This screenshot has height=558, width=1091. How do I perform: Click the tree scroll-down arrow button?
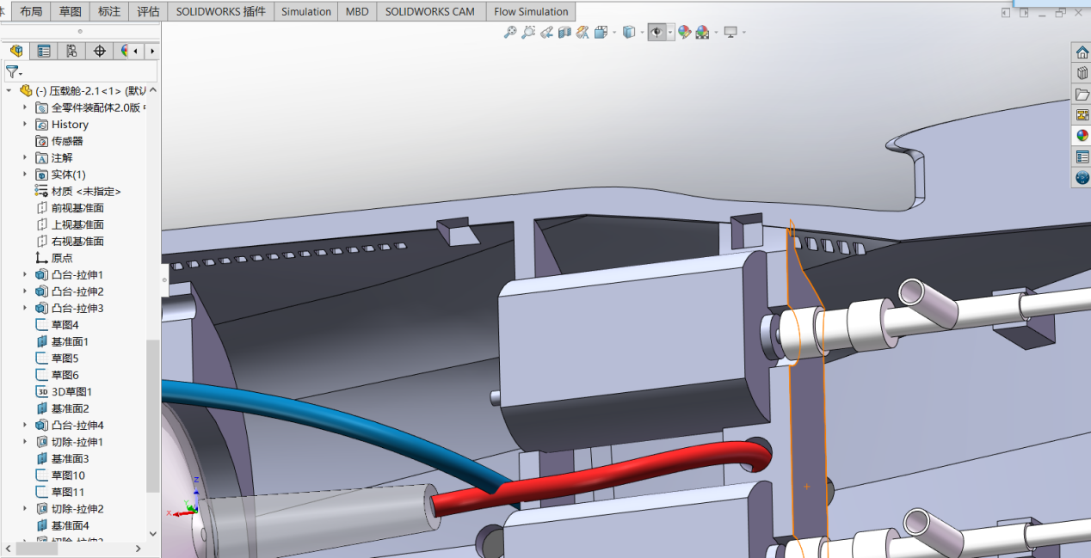pyautogui.click(x=153, y=533)
